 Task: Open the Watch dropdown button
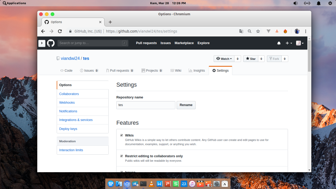pyautogui.click(x=224, y=59)
